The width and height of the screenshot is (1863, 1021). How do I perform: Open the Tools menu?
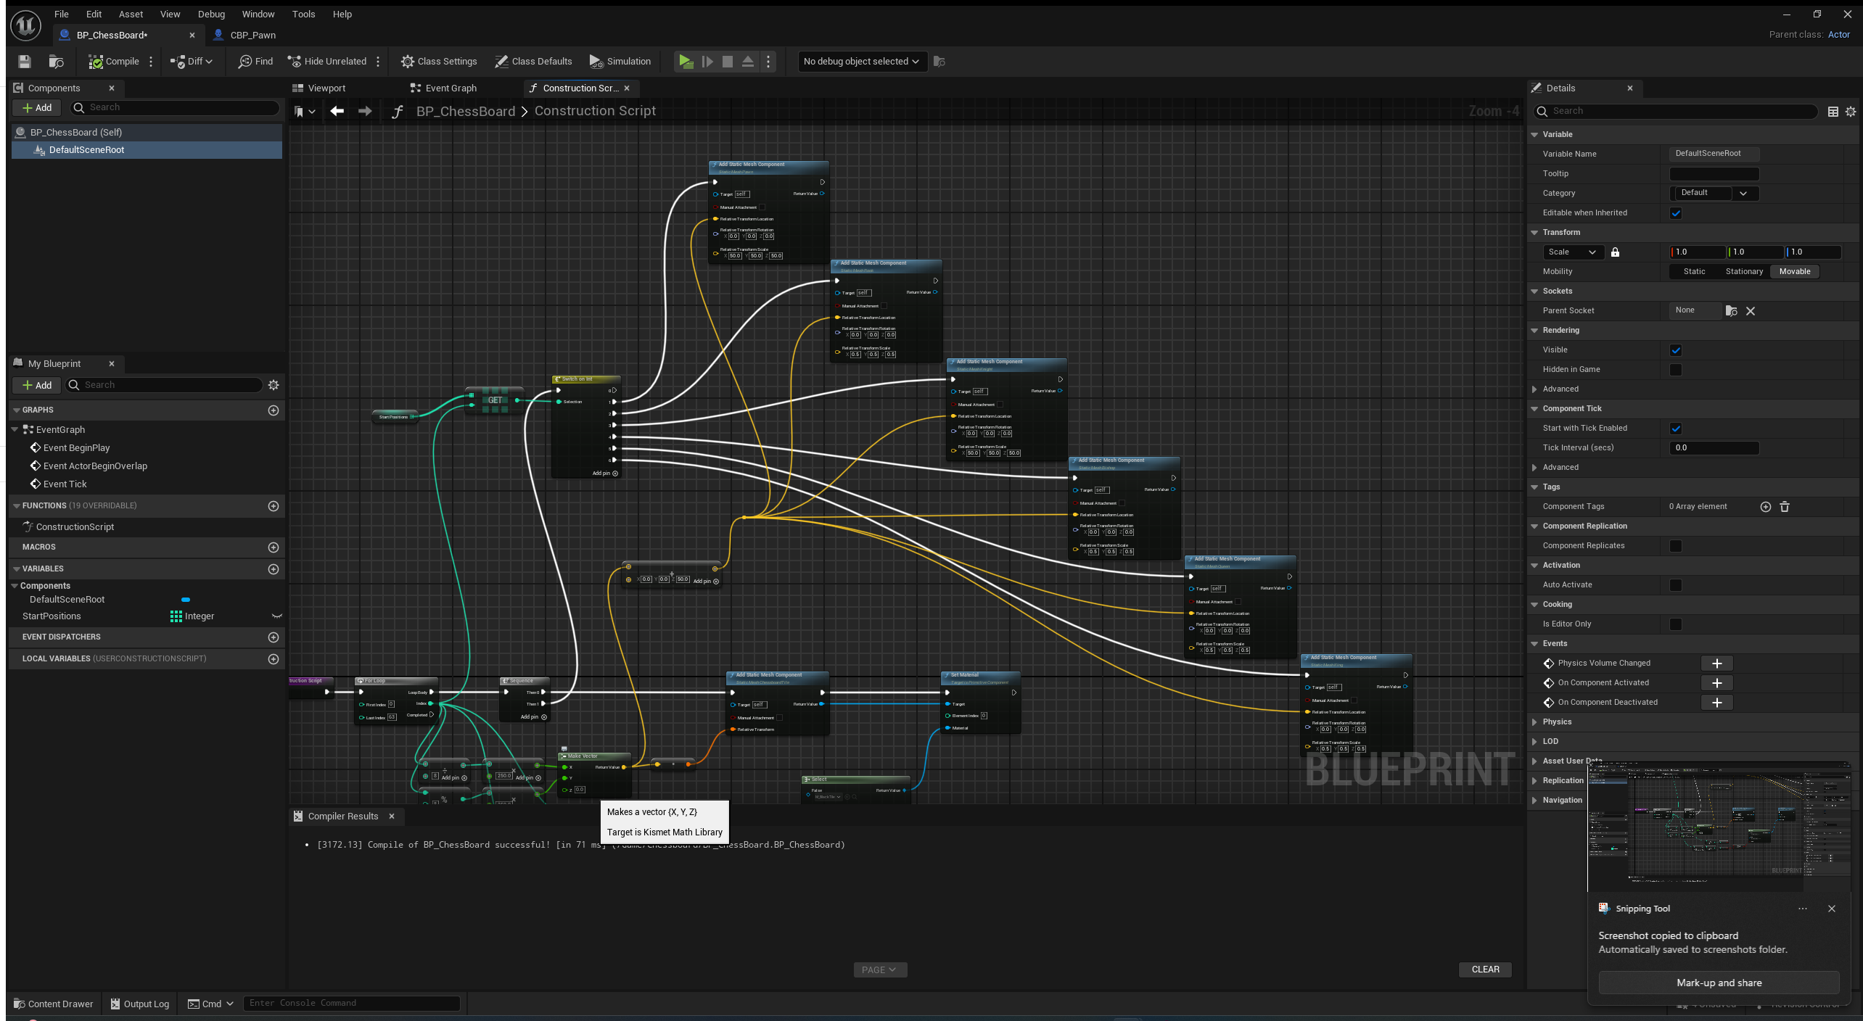(303, 14)
